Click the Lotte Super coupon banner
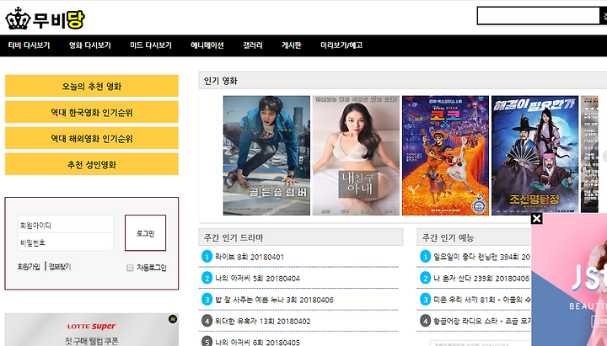Screen dimensions: 607x346 [x=92, y=330]
